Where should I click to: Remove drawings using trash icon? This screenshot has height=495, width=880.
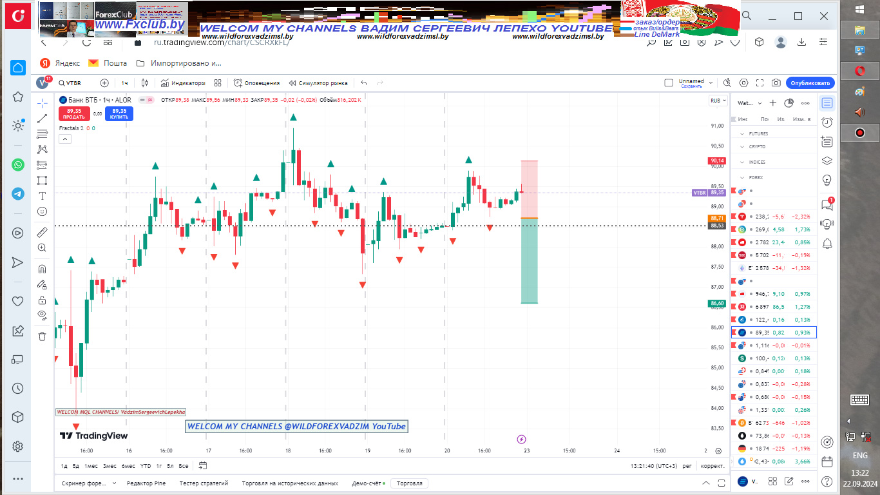[42, 336]
